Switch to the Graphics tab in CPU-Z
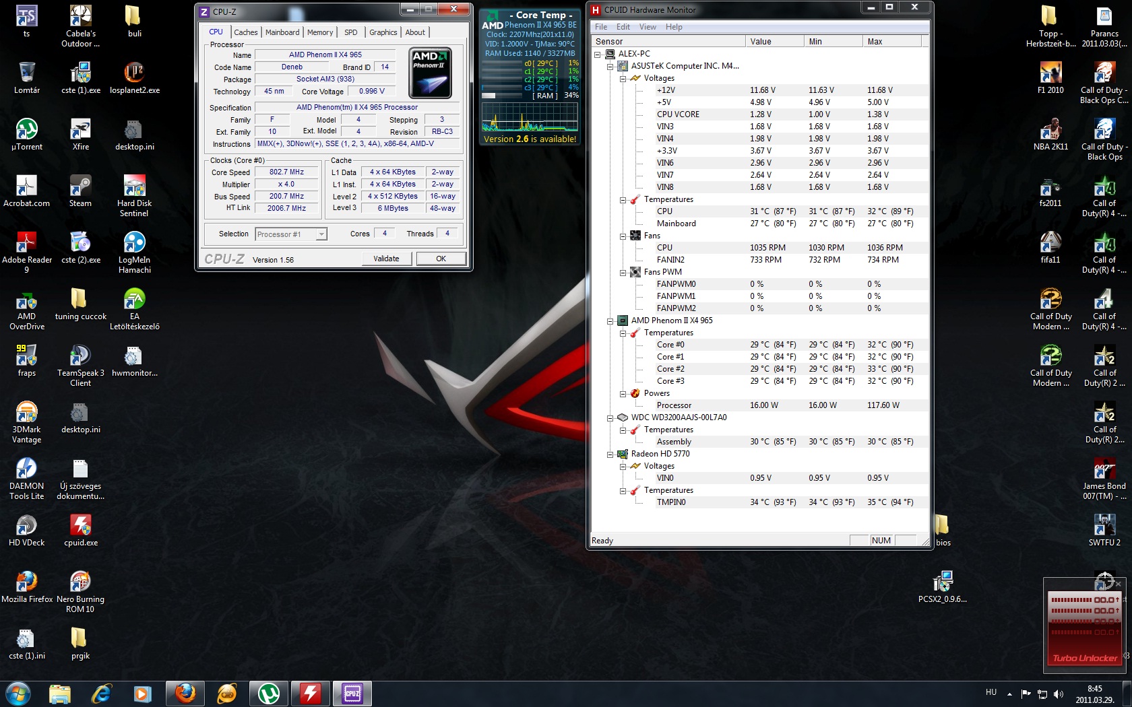The width and height of the screenshot is (1132, 707). (383, 32)
